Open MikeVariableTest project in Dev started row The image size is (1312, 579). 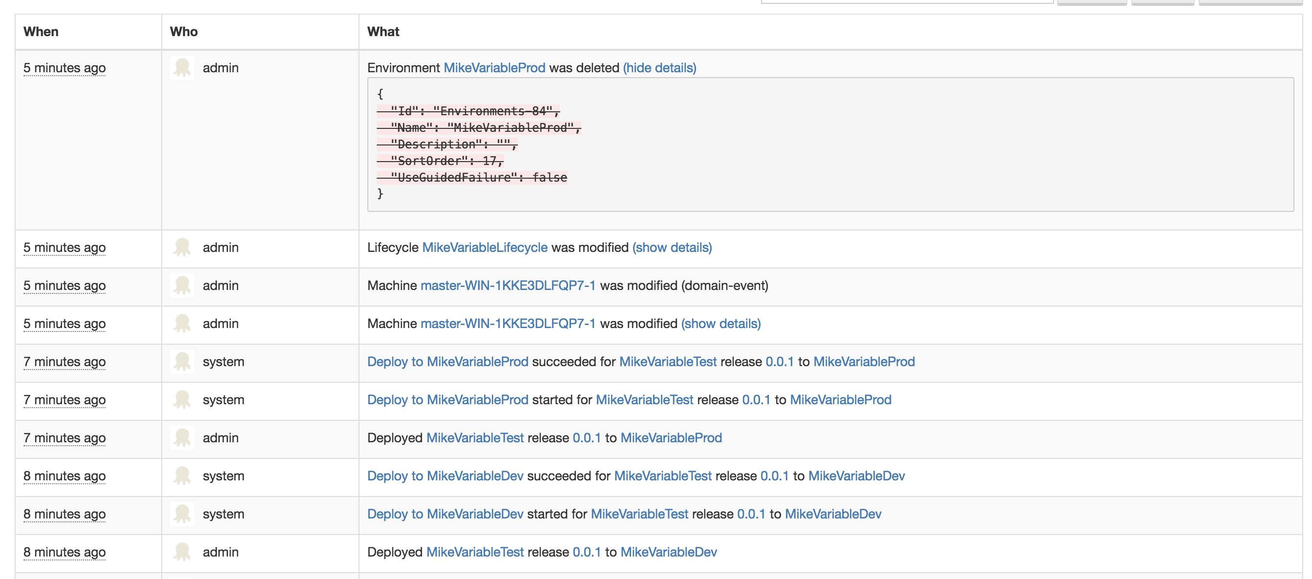[x=639, y=514]
